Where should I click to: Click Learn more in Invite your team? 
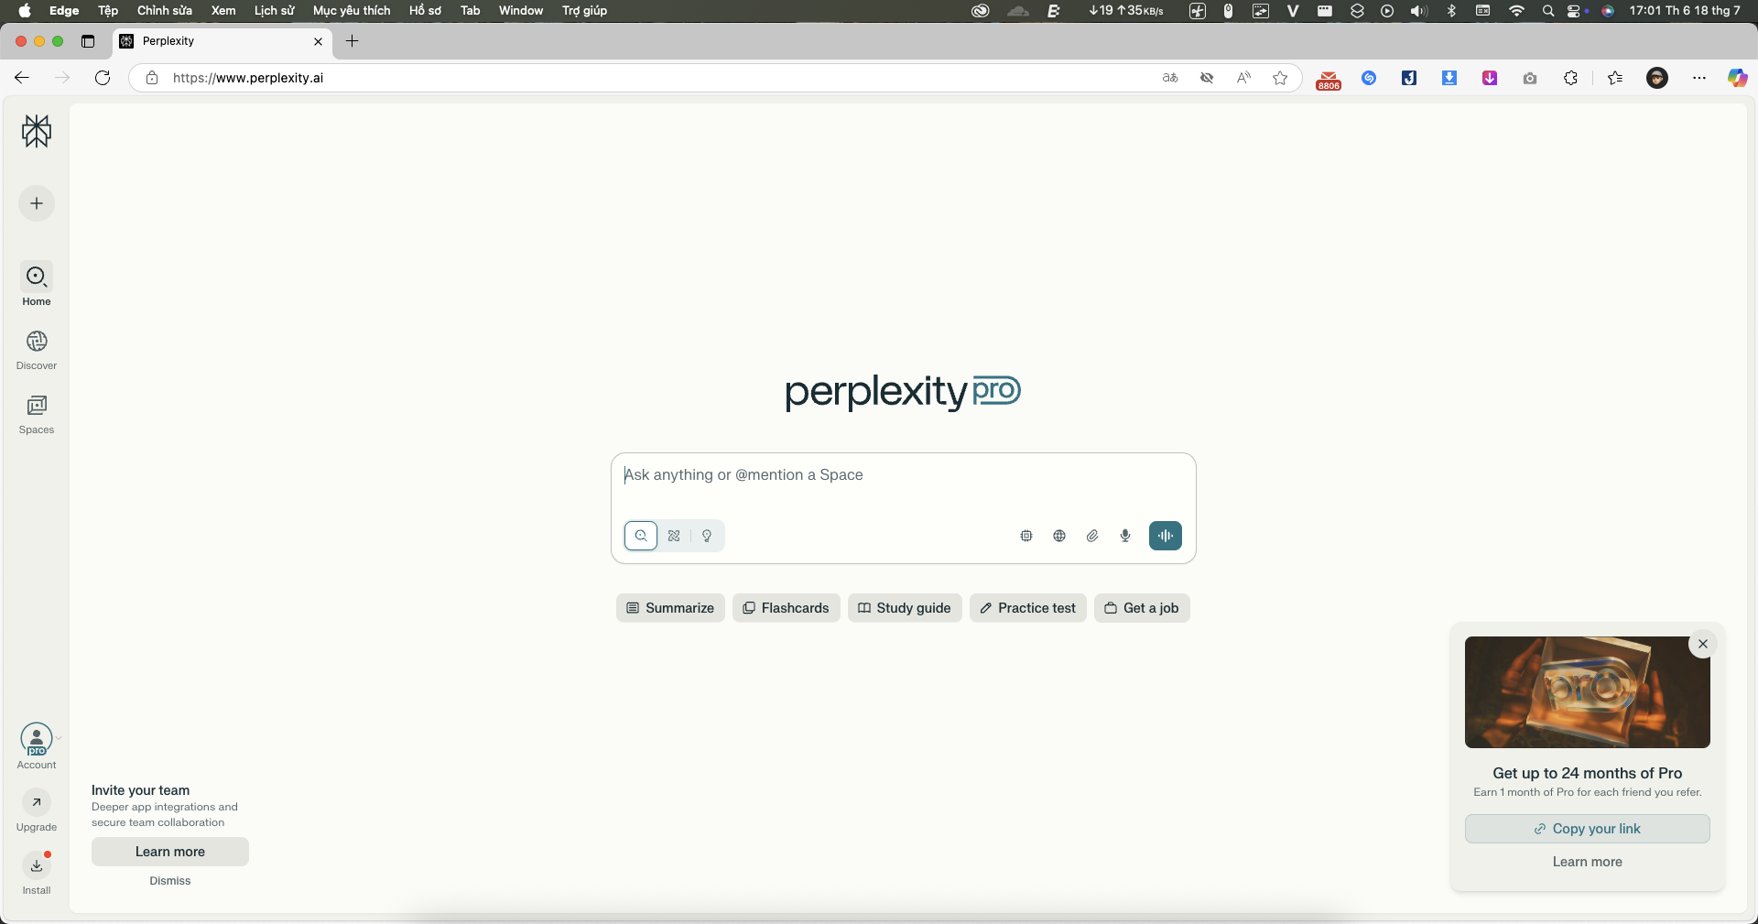click(170, 852)
